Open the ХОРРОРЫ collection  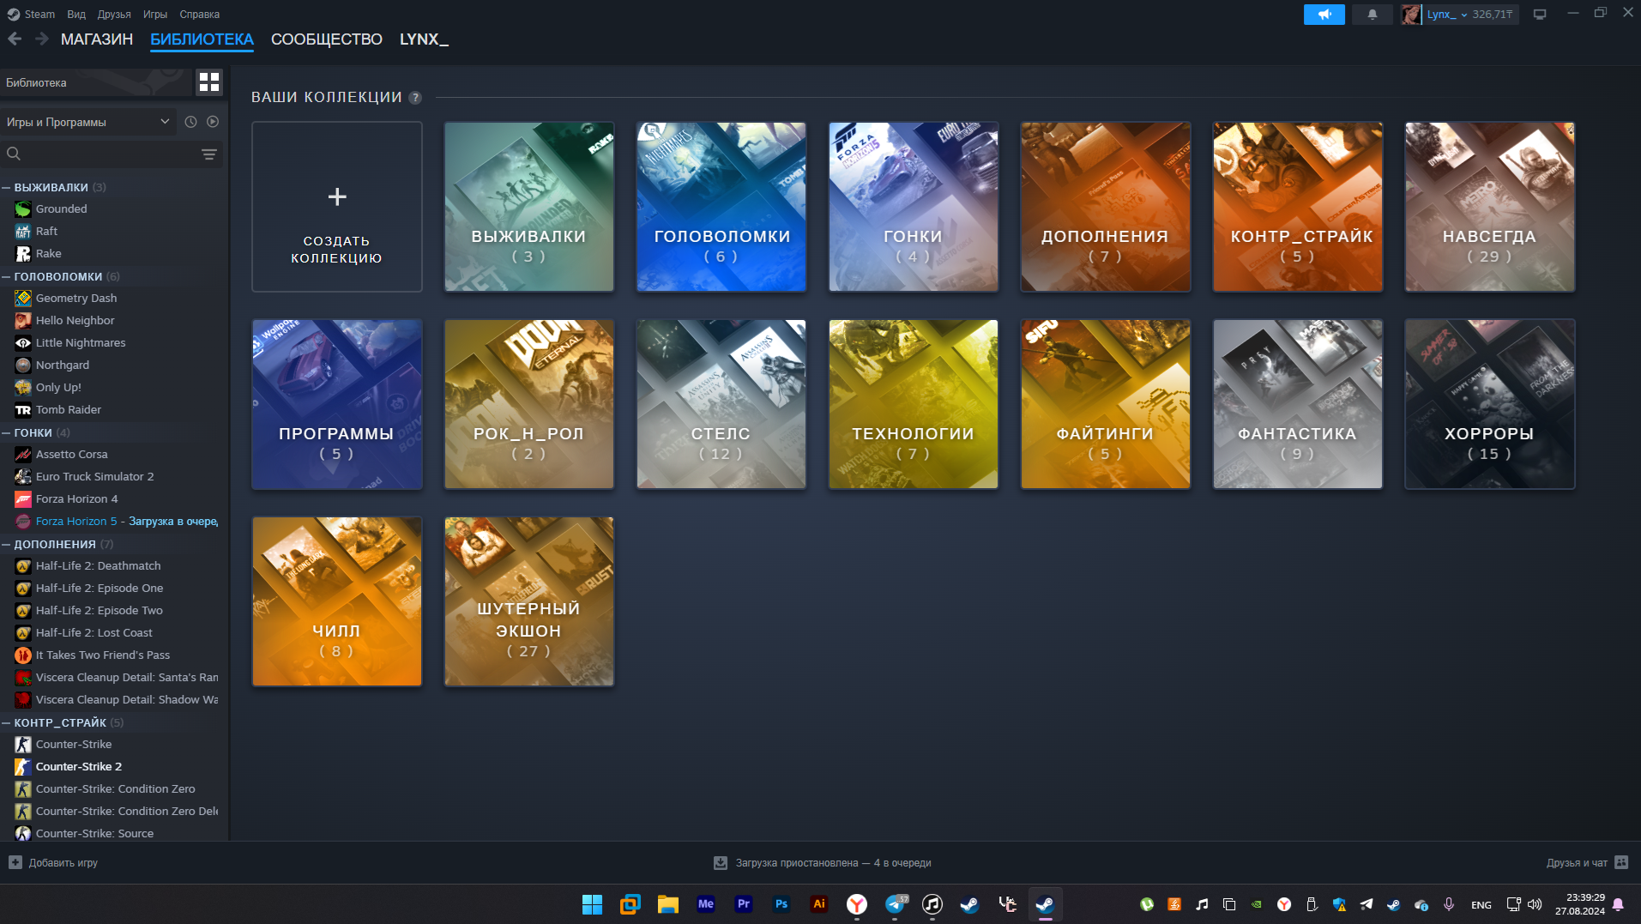pyautogui.click(x=1489, y=404)
